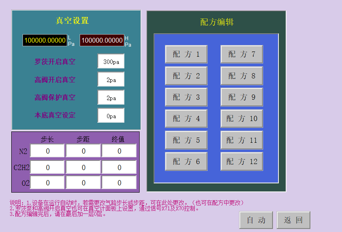Select the N2 终值 field
This screenshot has height=232, width=342.
click(x=119, y=151)
